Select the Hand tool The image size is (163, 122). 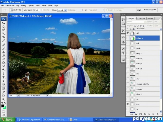[x=4, y=96]
